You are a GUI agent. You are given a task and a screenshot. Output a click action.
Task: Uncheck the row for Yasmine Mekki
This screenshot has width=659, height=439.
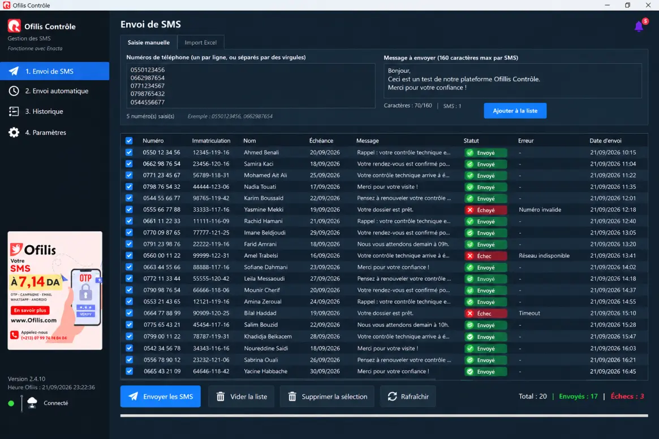[x=129, y=210]
